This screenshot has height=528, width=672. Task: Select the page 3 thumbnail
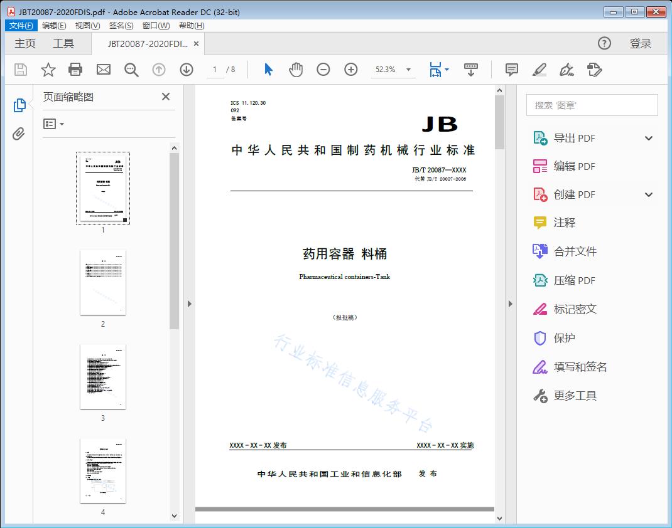102,376
